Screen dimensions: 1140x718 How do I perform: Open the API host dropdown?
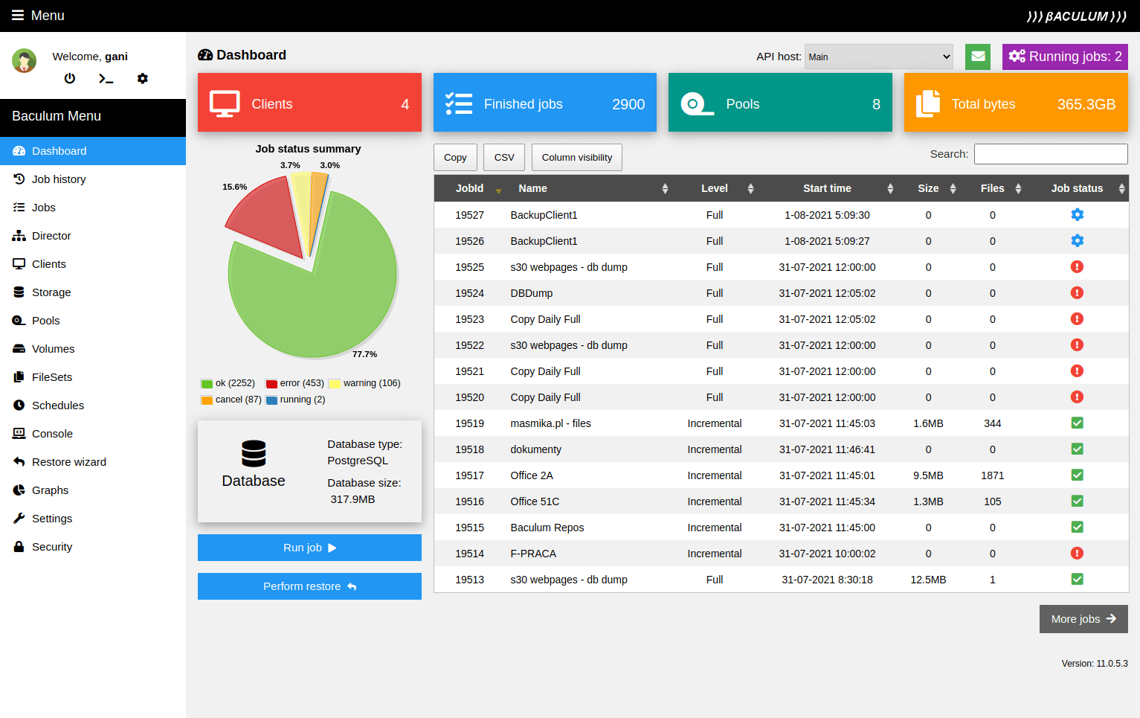pos(878,56)
